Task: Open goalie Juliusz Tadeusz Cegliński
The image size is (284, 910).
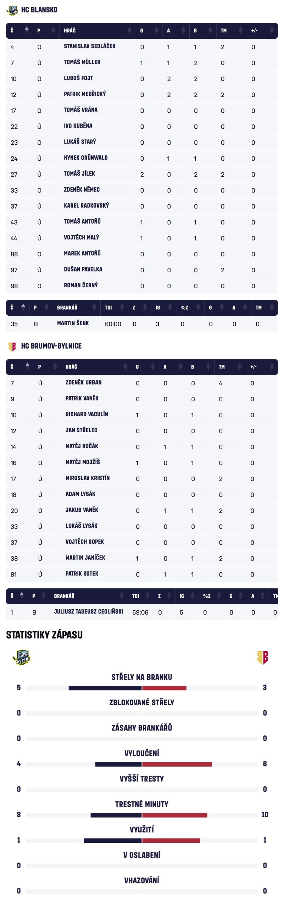Action: point(88,612)
